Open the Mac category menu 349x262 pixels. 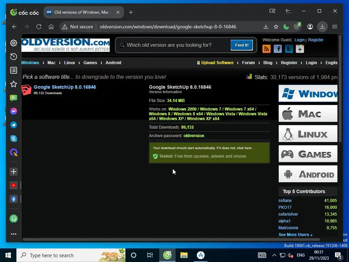coord(51,63)
